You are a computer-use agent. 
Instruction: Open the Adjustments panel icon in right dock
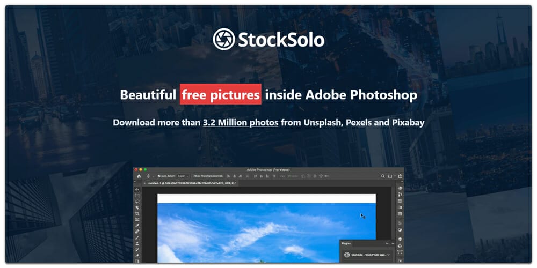(x=400, y=230)
